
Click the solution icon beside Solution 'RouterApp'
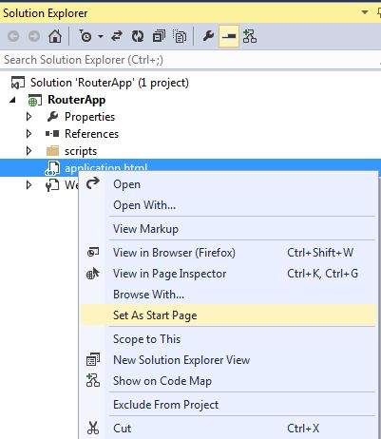18,83
